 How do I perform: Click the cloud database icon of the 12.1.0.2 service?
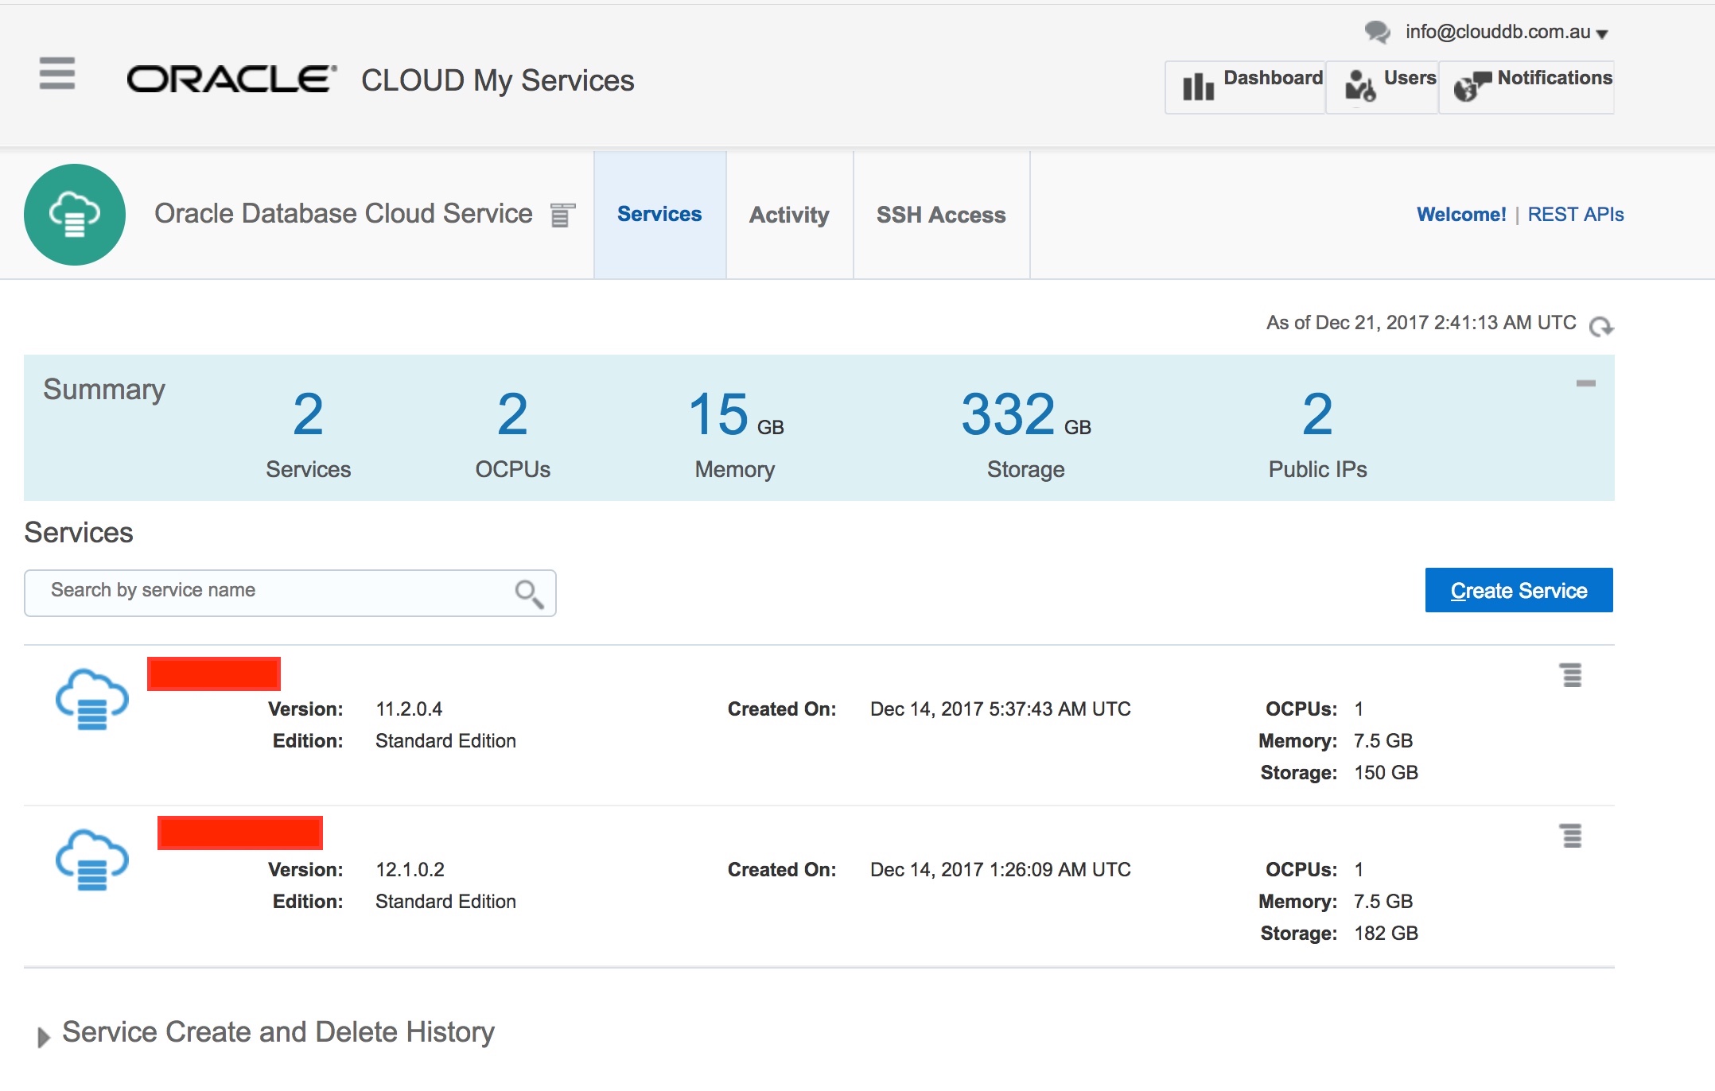coord(92,860)
